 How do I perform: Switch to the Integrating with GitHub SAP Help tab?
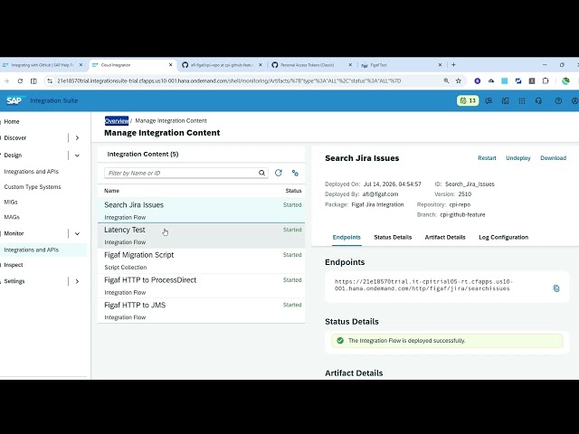(x=43, y=64)
